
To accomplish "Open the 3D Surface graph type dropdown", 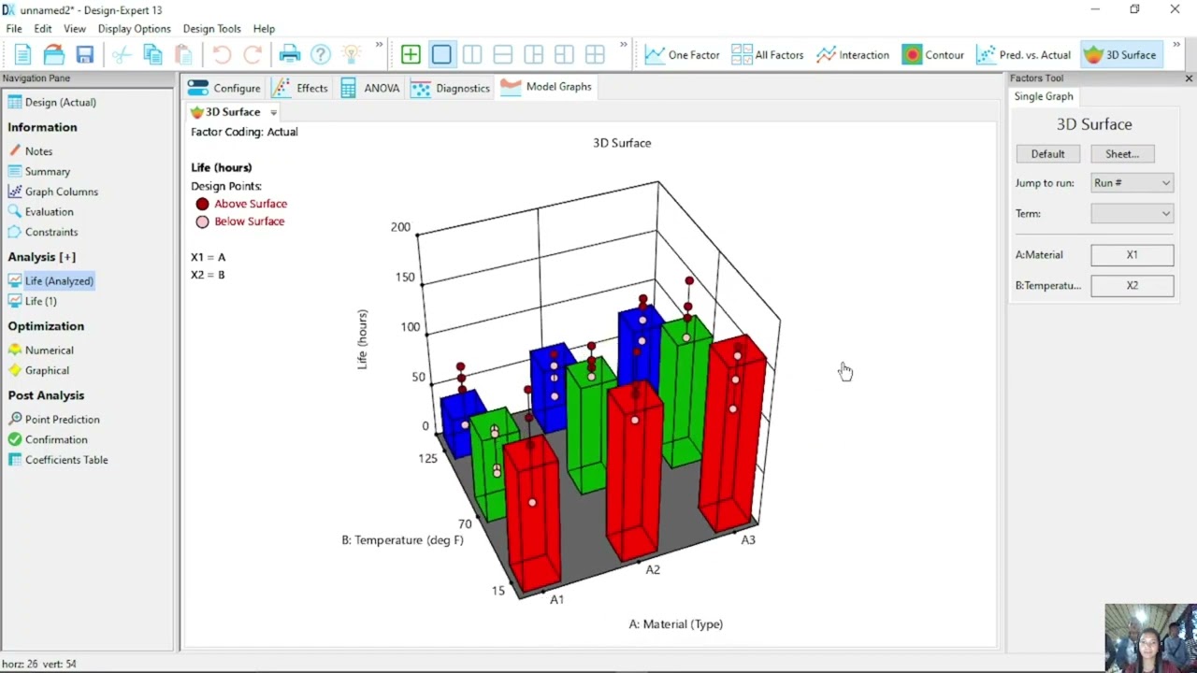I will pyautogui.click(x=273, y=112).
